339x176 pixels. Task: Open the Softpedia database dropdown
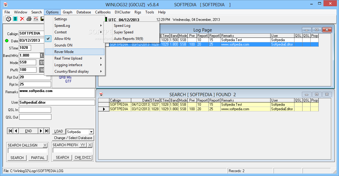click(x=91, y=132)
